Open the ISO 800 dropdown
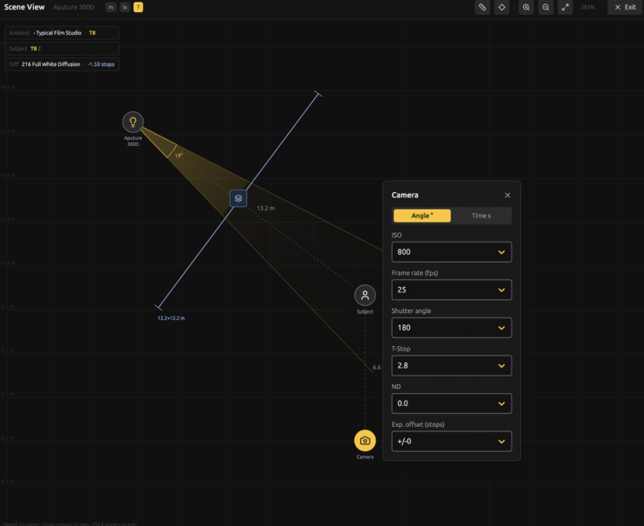The image size is (644, 526). tap(451, 252)
